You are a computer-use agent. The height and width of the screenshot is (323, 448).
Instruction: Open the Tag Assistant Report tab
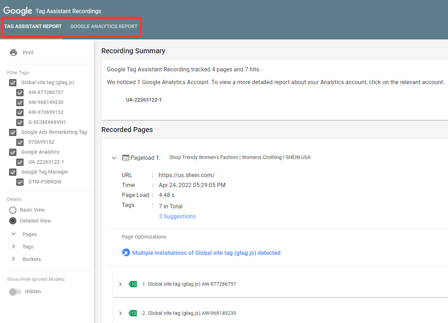coord(33,26)
